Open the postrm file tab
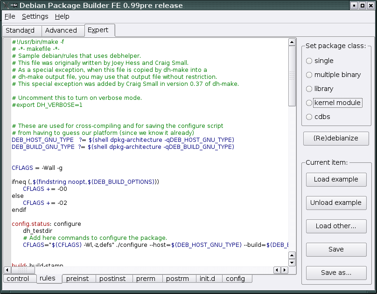Viewport: 377px width, 294px height. pos(179,279)
